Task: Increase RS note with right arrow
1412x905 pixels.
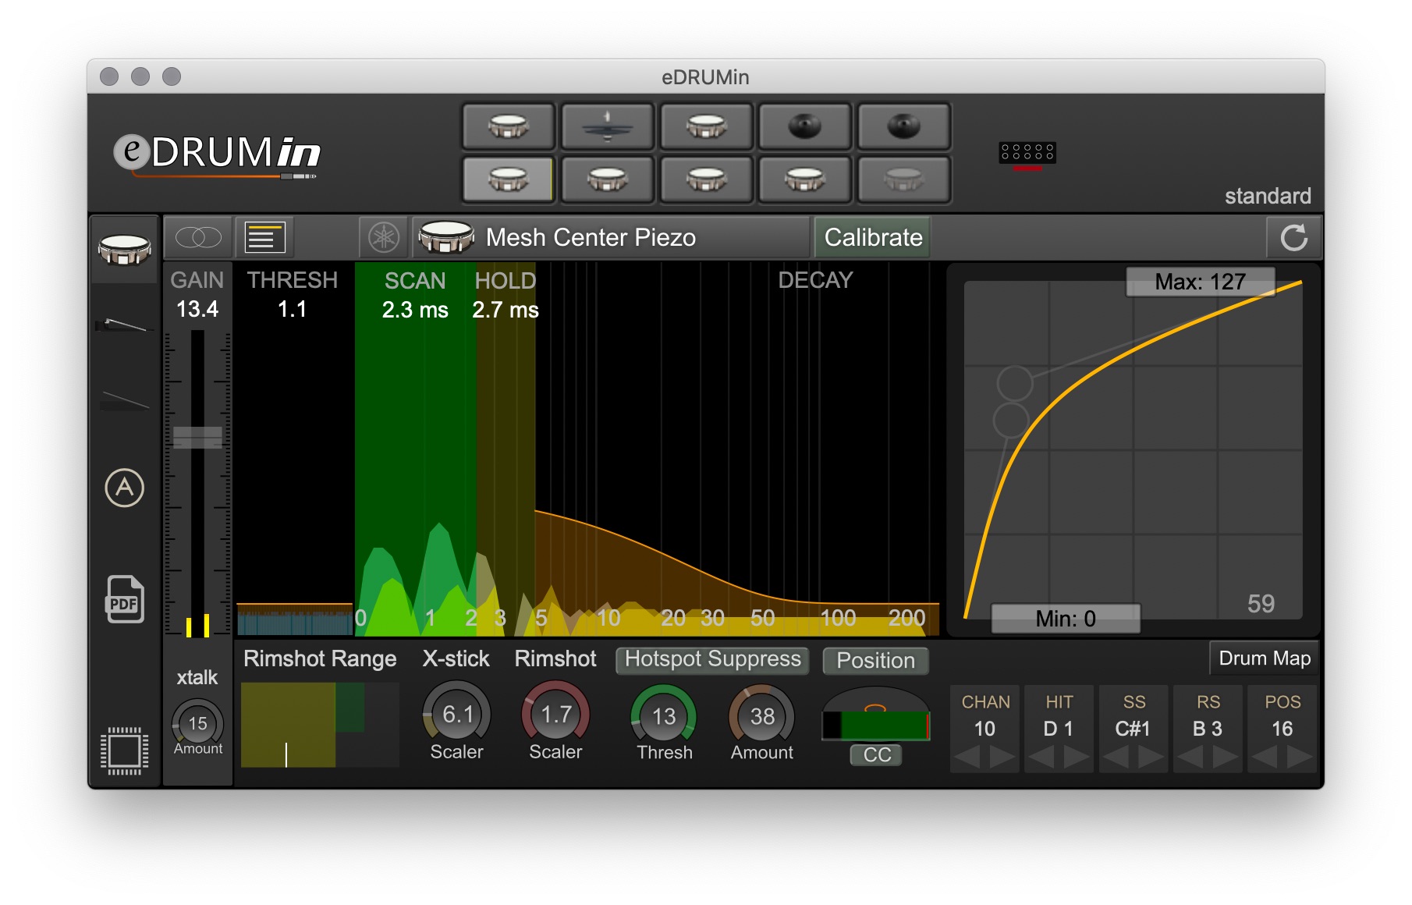Action: coord(1225,757)
